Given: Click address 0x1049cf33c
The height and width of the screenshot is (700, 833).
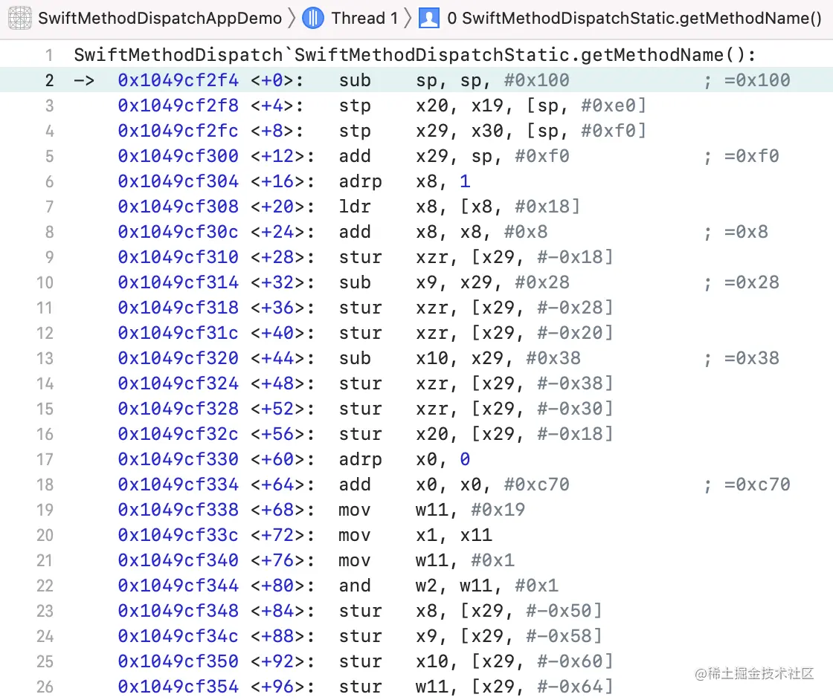Looking at the screenshot, I should pyautogui.click(x=178, y=535).
